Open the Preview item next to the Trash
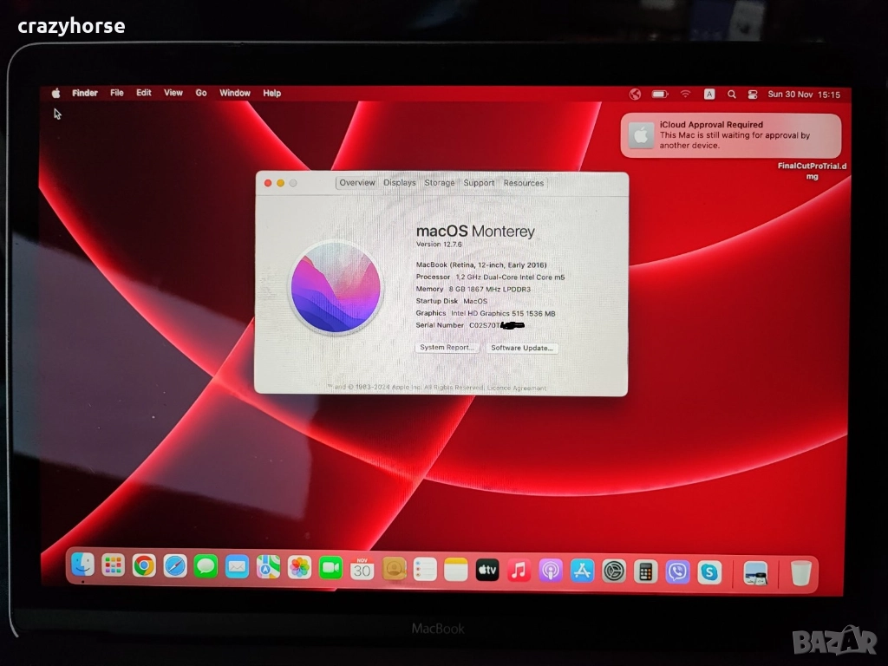This screenshot has width=888, height=666. 755,574
